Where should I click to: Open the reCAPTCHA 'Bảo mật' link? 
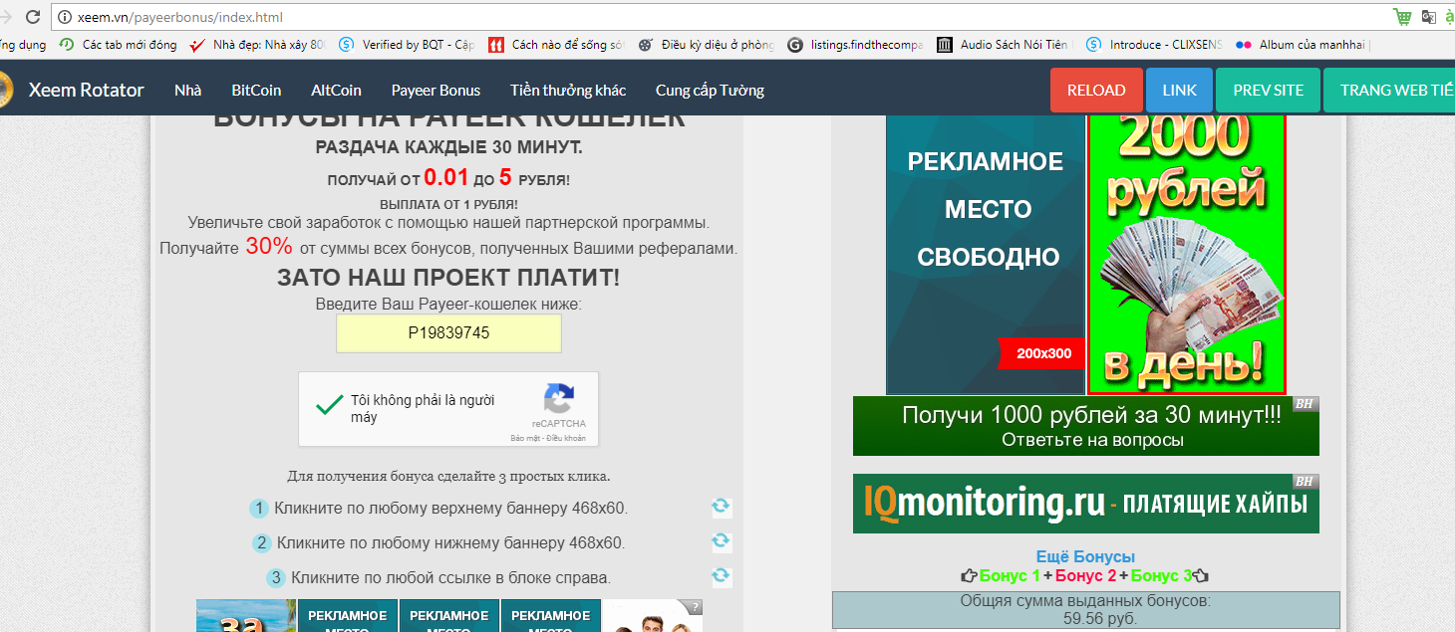coord(525,438)
